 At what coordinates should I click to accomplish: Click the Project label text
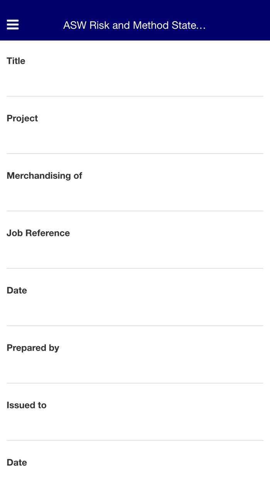pyautogui.click(x=22, y=118)
